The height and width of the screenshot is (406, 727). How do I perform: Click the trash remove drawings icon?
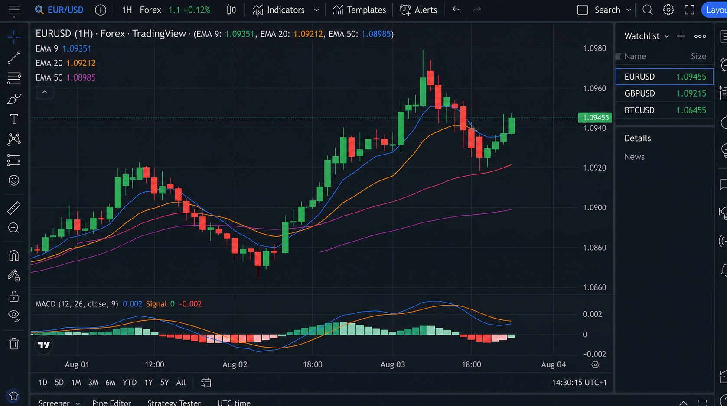point(14,344)
